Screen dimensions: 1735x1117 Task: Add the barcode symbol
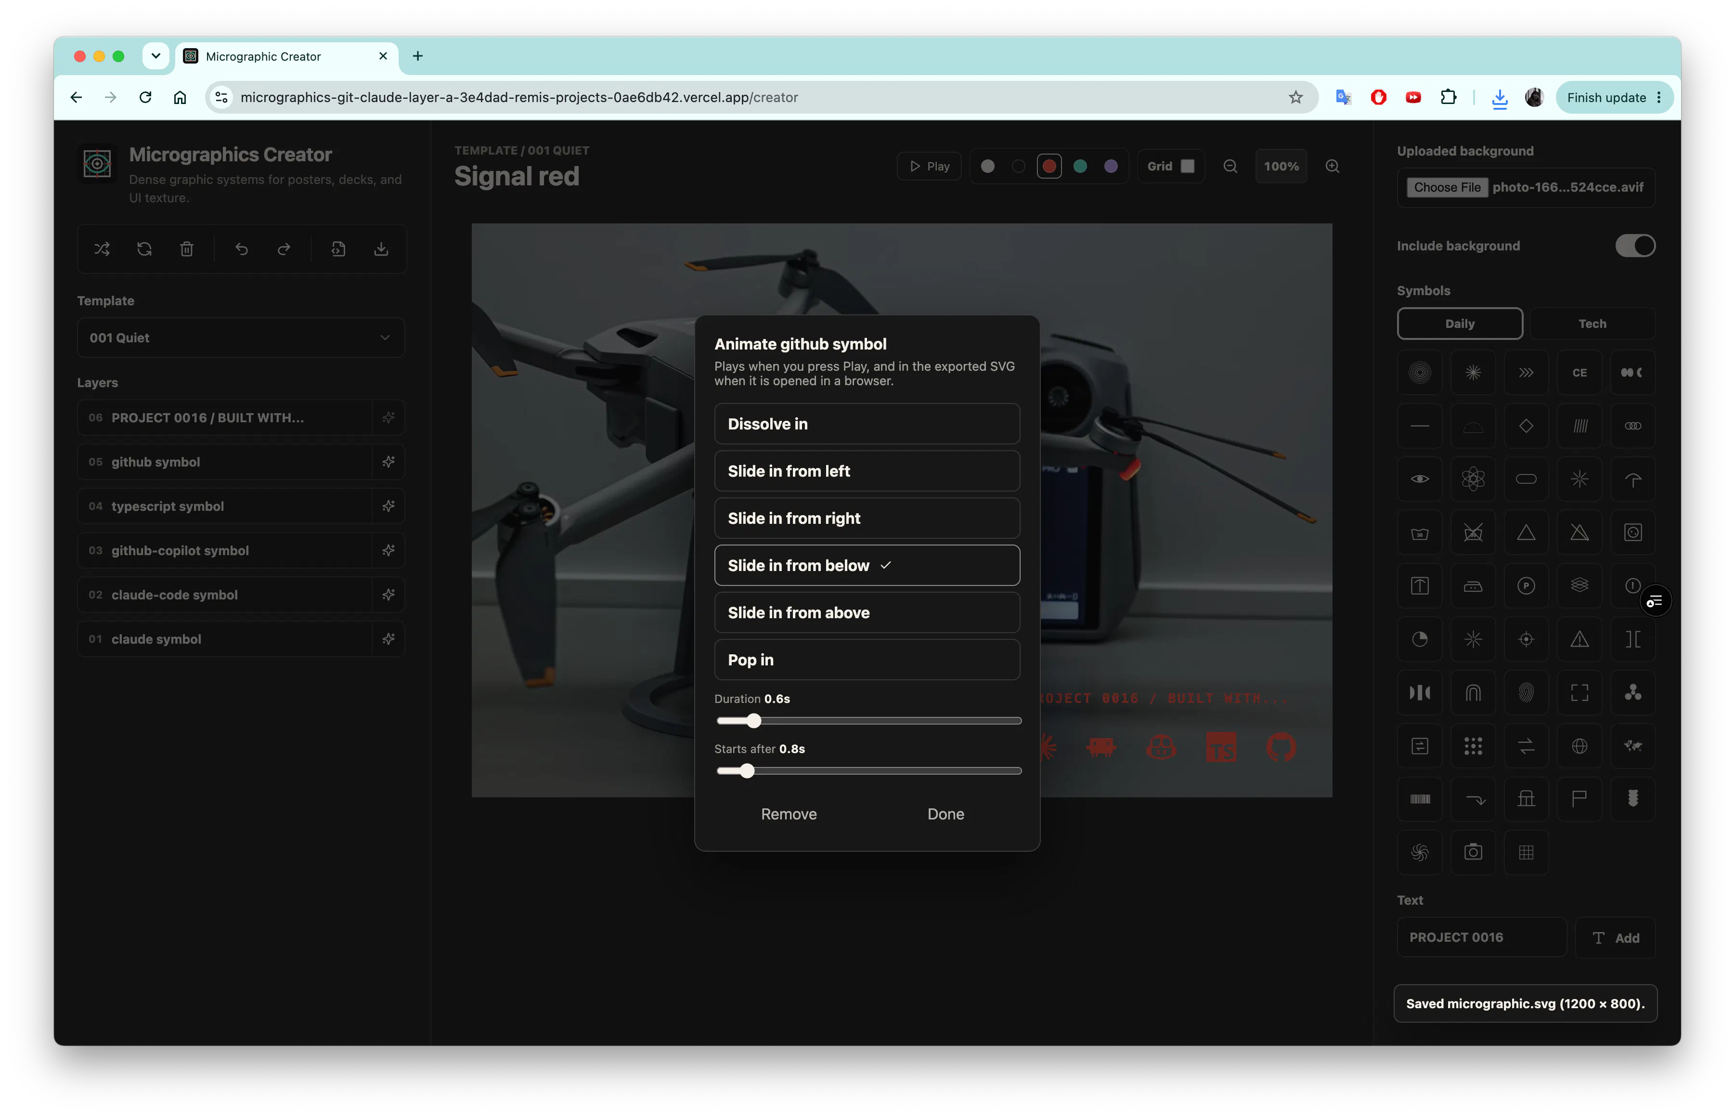(1420, 799)
